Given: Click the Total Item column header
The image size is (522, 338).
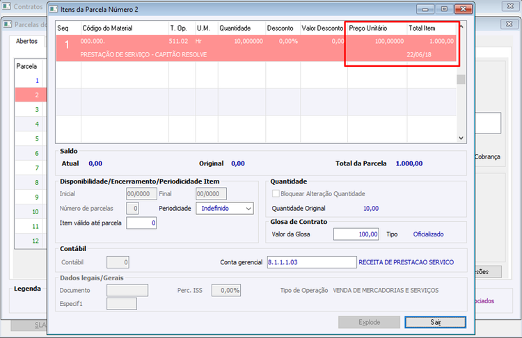Looking at the screenshot, I should 432,29.
